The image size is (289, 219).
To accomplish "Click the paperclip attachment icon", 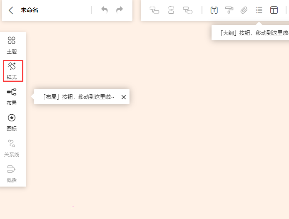I will tap(244, 10).
